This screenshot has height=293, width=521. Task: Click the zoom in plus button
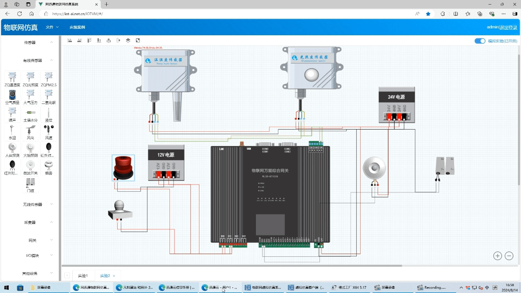pos(498,256)
